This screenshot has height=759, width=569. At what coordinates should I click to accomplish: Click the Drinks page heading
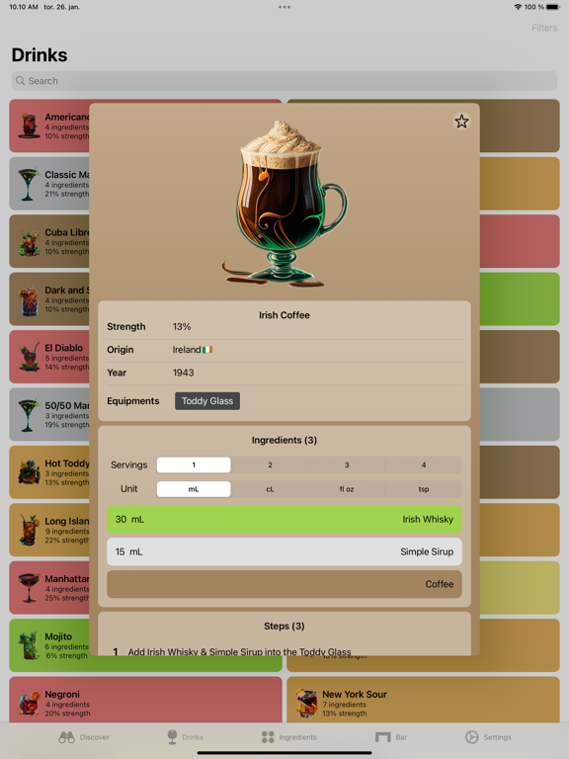click(x=40, y=54)
